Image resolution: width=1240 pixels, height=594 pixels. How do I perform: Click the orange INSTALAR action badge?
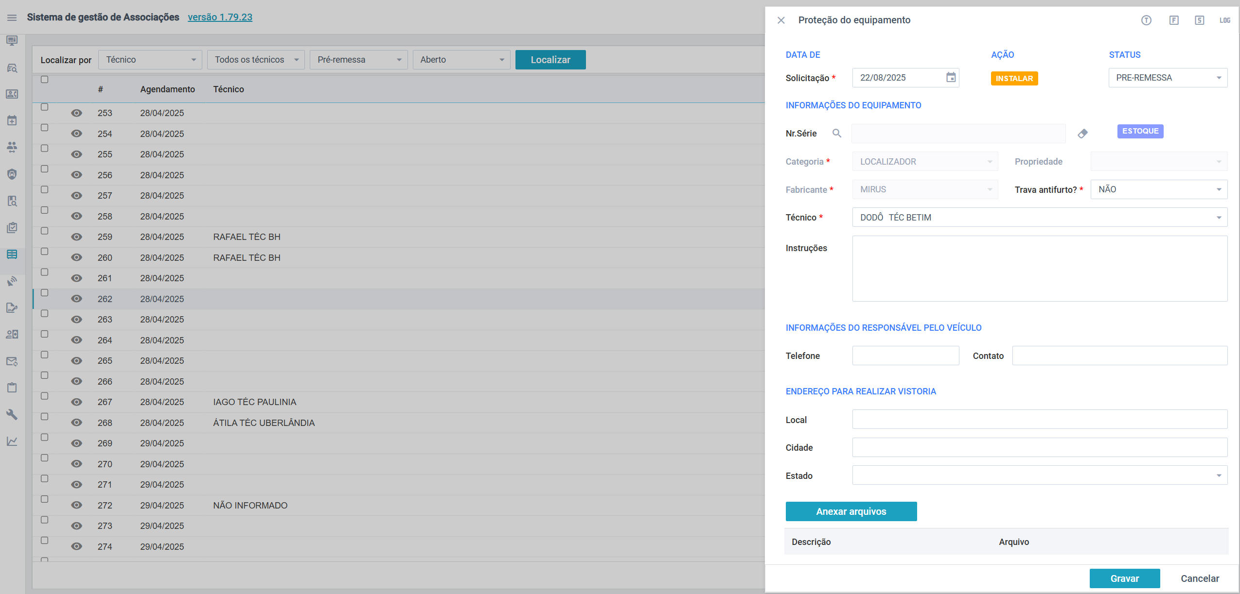1014,78
